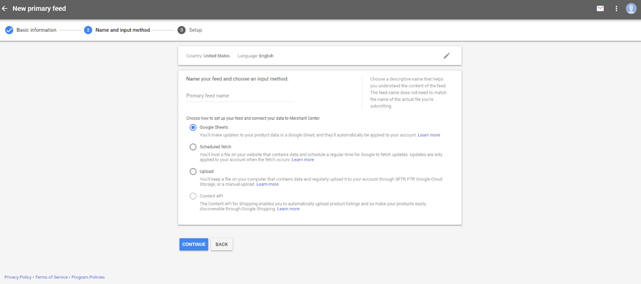Open Learn more link for Content API
This screenshot has height=284, width=641.
pyautogui.click(x=288, y=209)
